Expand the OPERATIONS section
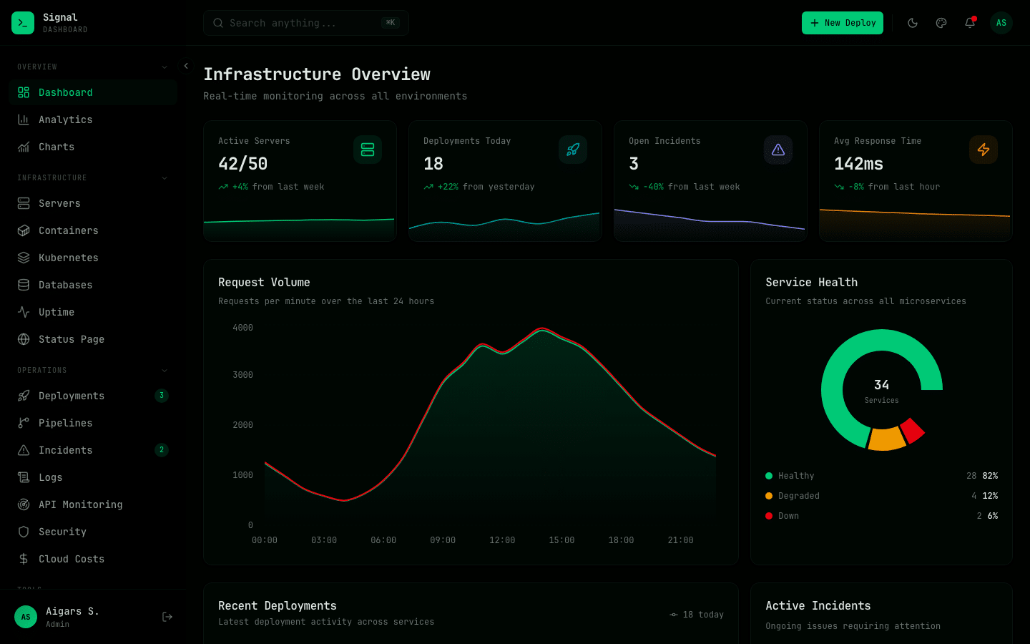Screen dimensions: 1030x644 (165, 370)
